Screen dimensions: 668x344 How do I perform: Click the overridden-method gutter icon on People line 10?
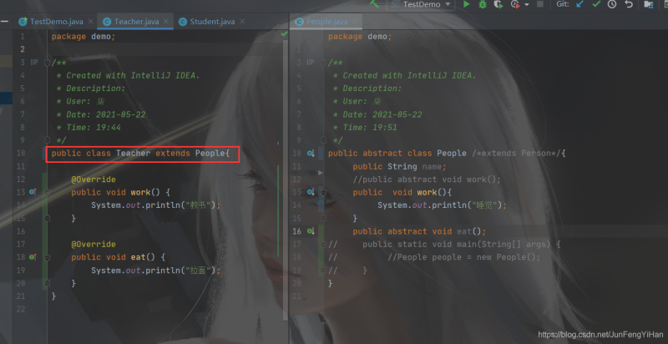coord(310,154)
